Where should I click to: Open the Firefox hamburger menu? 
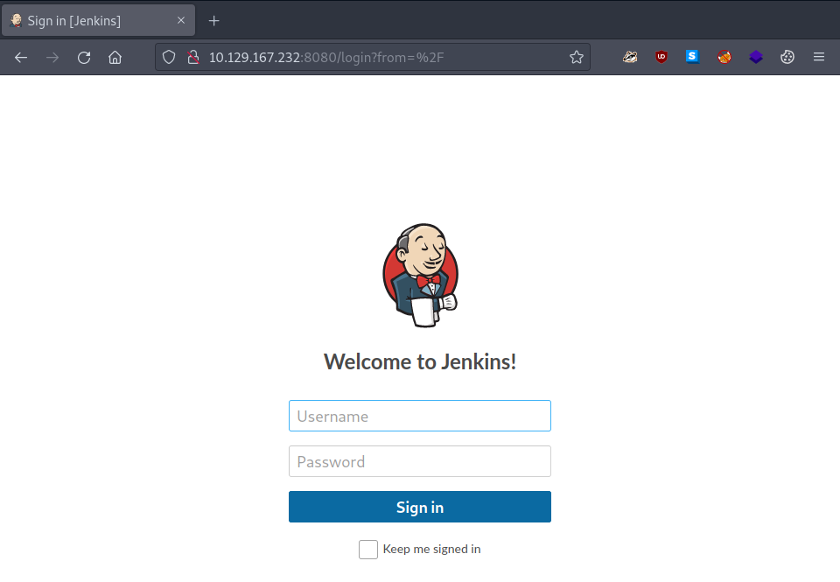point(818,56)
